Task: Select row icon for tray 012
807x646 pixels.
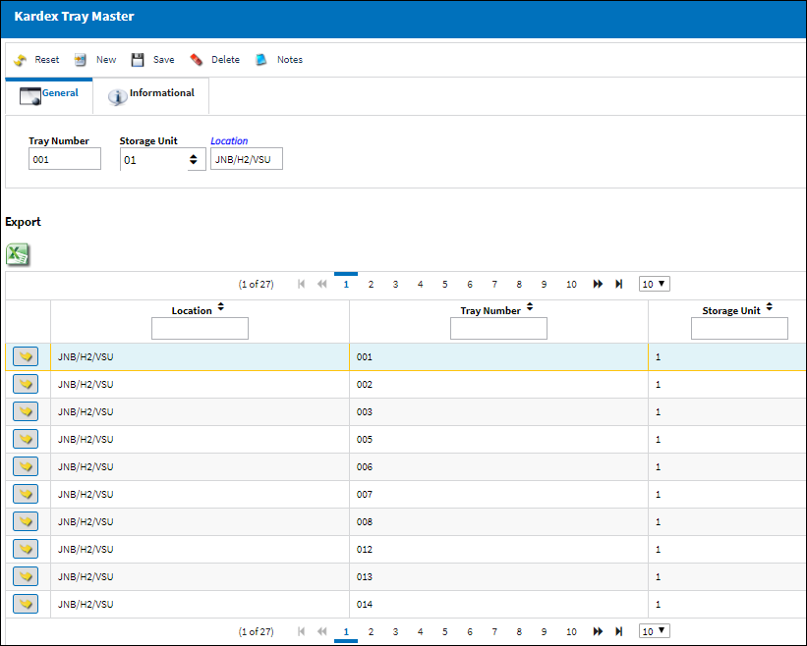Action: [x=26, y=550]
